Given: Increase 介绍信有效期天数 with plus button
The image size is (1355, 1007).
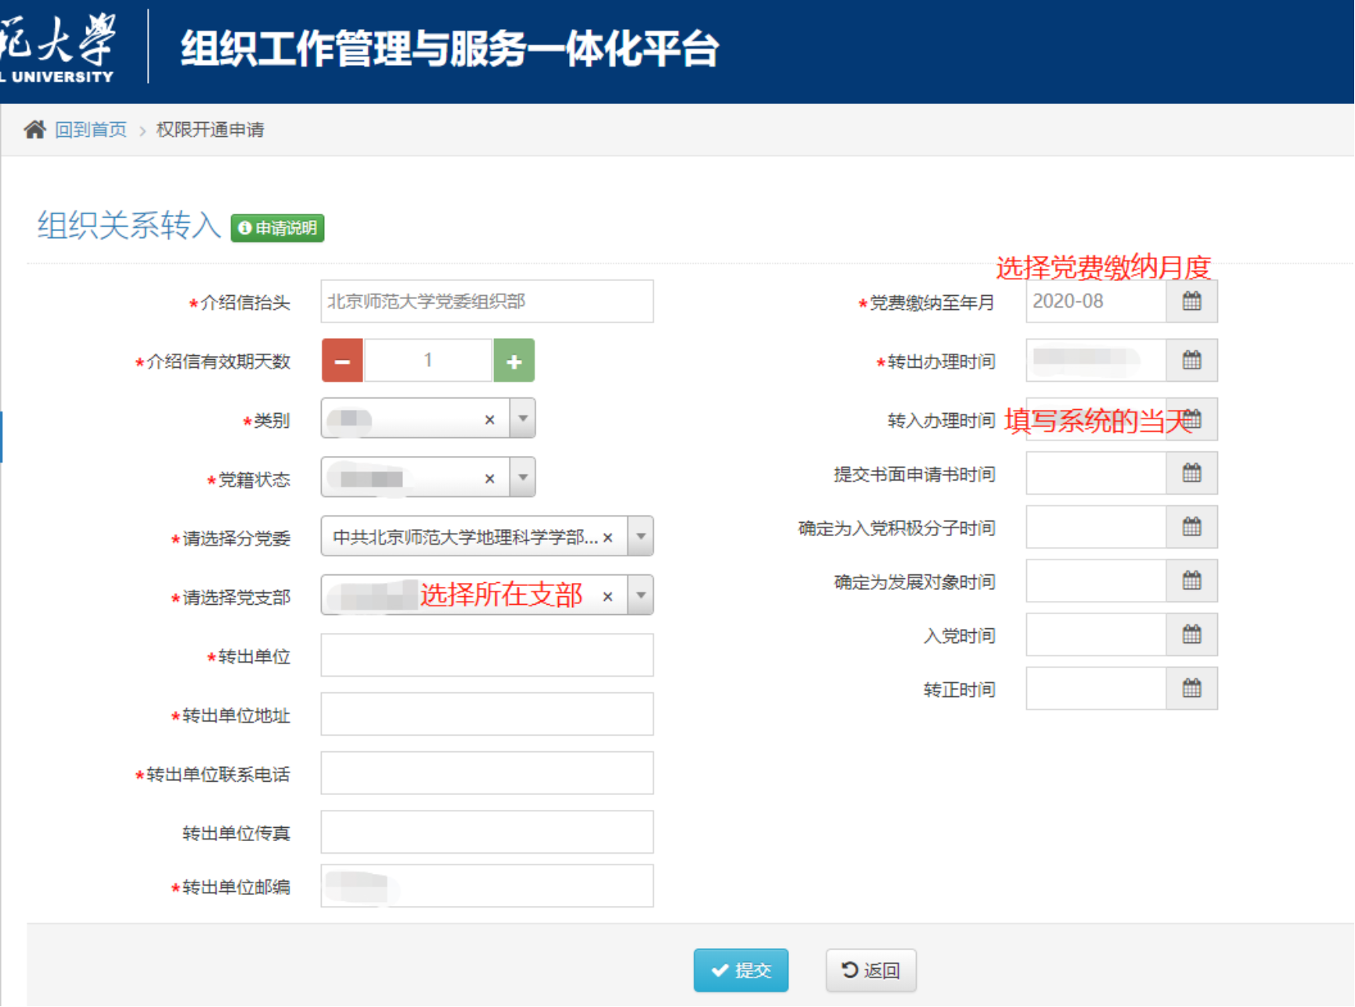Looking at the screenshot, I should [514, 361].
